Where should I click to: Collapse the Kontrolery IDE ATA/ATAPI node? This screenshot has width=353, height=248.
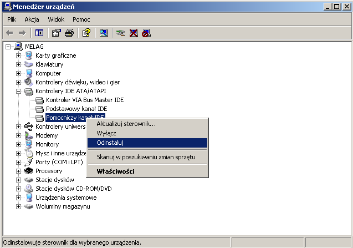18,91
